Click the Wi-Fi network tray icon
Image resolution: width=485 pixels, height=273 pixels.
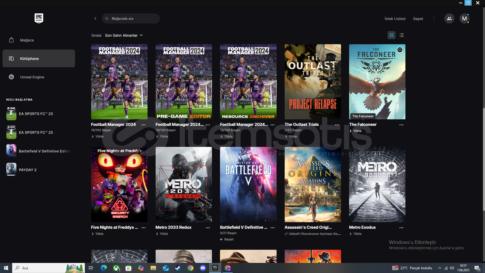446,268
